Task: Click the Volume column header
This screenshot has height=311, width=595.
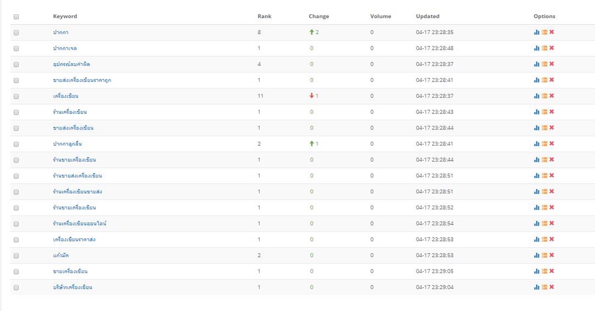Action: [x=381, y=16]
